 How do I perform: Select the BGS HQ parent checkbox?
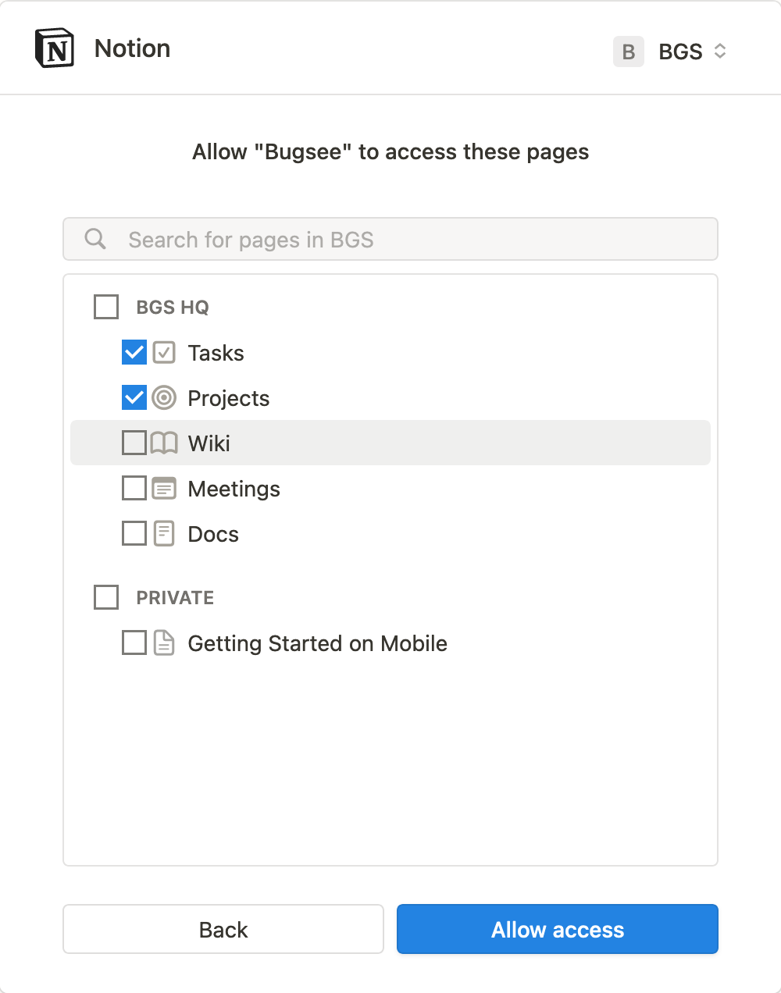pos(105,307)
